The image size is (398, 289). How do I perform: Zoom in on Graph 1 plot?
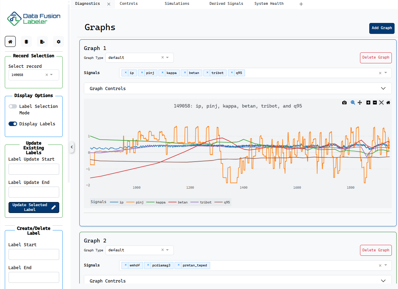click(368, 102)
